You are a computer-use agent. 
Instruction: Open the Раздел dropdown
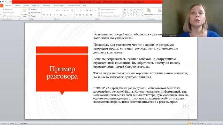point(33,16)
